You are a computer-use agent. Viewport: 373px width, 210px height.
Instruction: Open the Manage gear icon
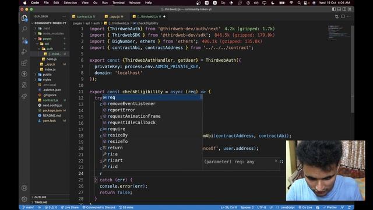[24, 199]
